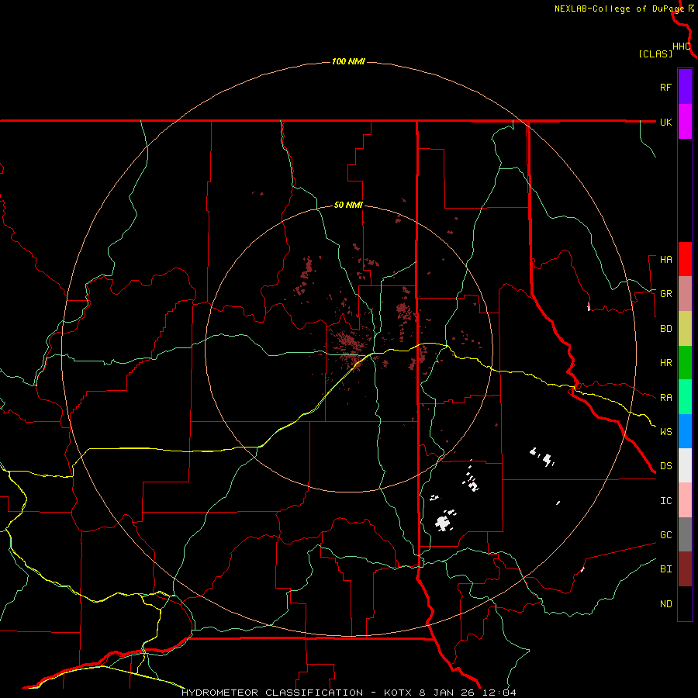
Task: Click the KOTX station identifier in footer
Action: 399,693
